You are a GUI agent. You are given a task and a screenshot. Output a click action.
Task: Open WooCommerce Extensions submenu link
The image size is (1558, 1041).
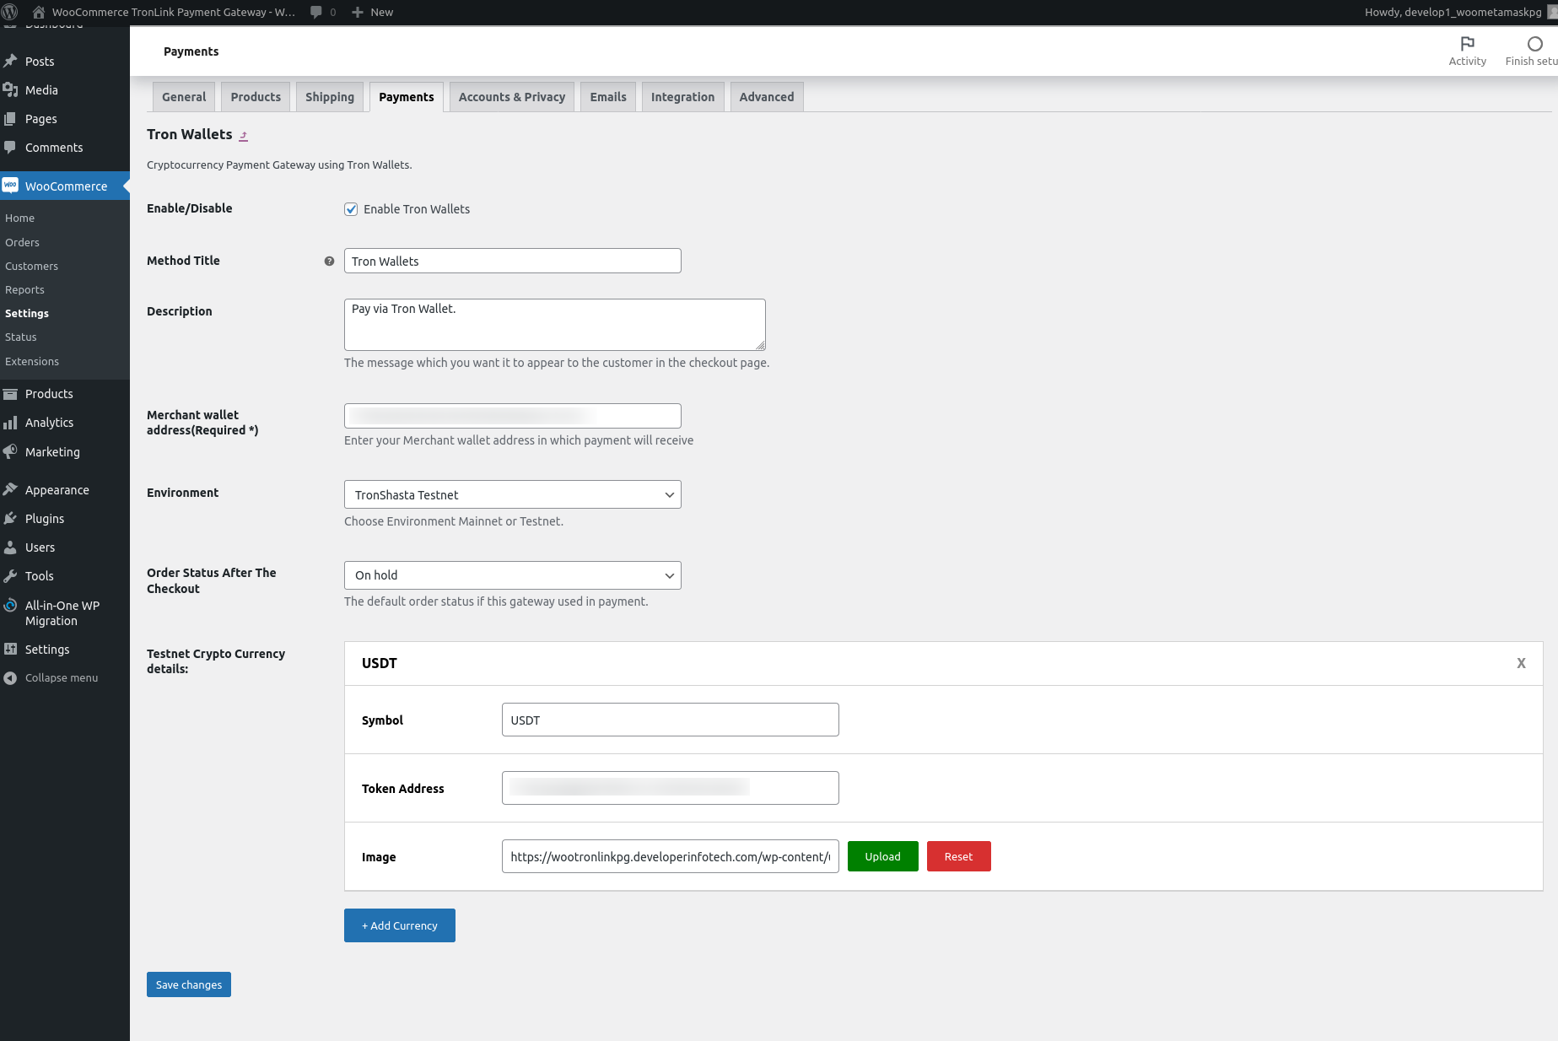coord(32,361)
